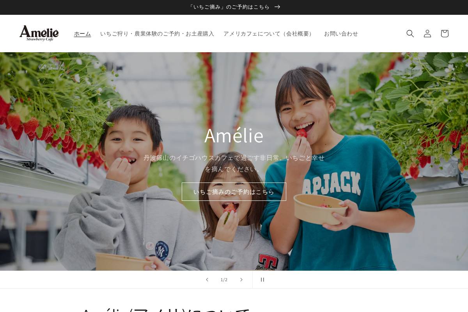Go to the next slide with the right chevron
468x312 pixels.
[241, 280]
